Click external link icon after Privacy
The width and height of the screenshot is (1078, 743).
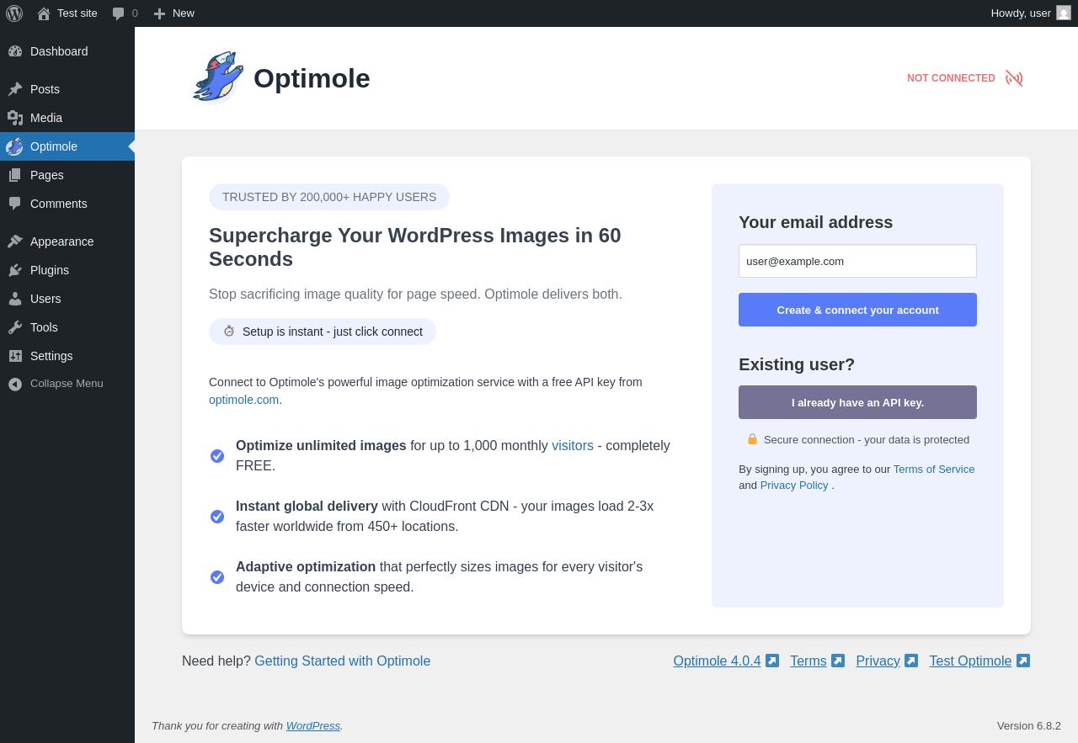point(911,661)
